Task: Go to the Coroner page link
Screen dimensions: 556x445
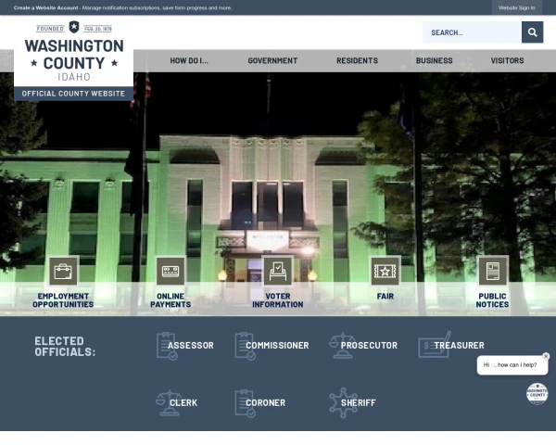Action: point(266,402)
